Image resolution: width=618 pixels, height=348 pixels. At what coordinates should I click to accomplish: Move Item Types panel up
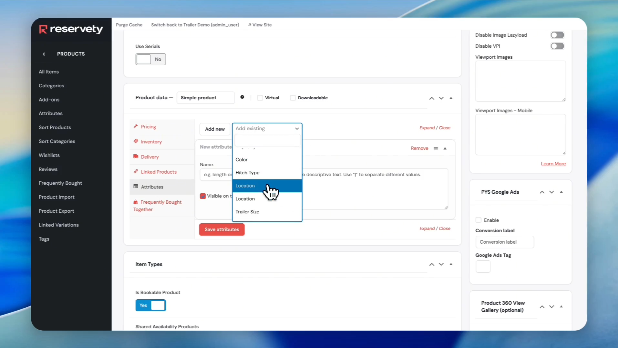tap(432, 265)
